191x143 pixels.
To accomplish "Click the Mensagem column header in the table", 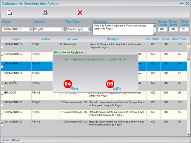I will [113, 39].
